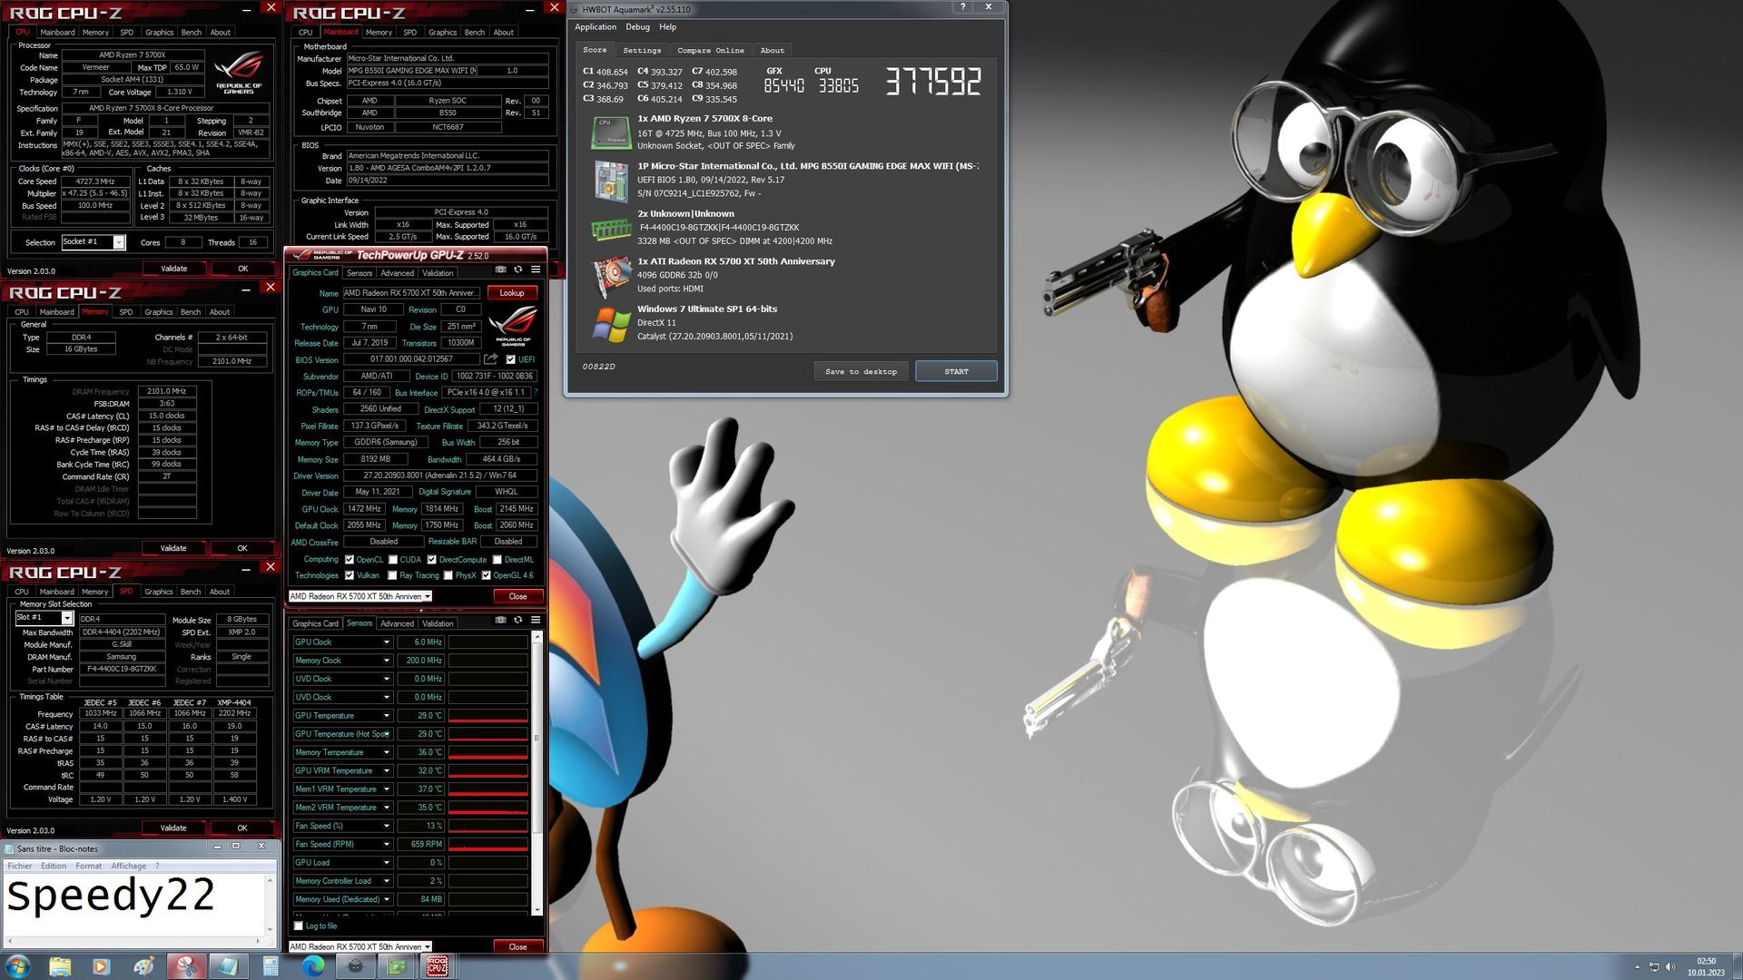The width and height of the screenshot is (1743, 980).
Task: Enable the Log to file checkbox
Action: (x=299, y=926)
